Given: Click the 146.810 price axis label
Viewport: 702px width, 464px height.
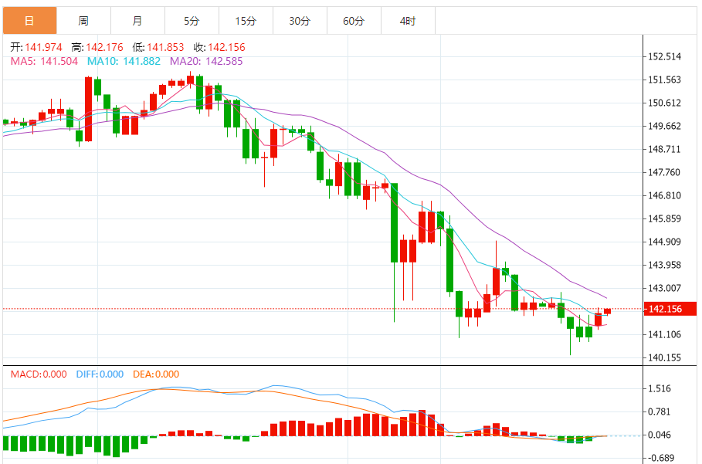Looking at the screenshot, I should 664,195.
